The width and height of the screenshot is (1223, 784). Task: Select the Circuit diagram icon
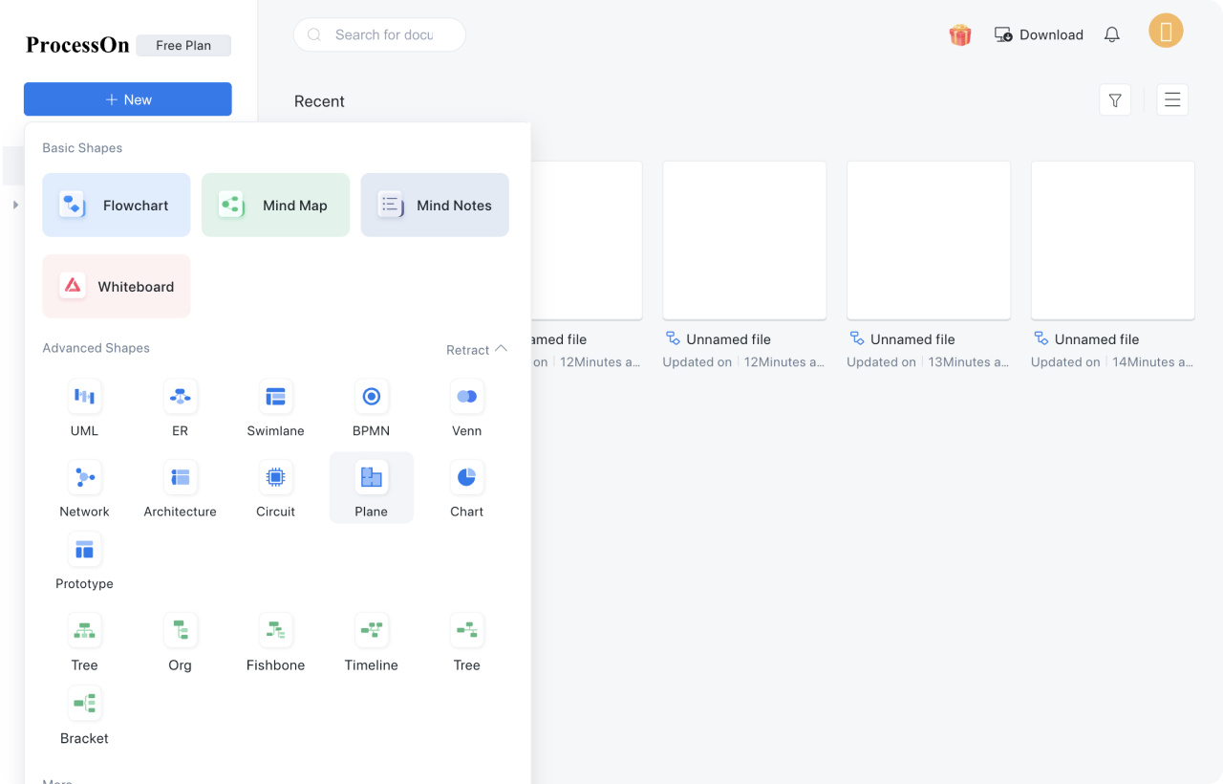click(x=275, y=477)
